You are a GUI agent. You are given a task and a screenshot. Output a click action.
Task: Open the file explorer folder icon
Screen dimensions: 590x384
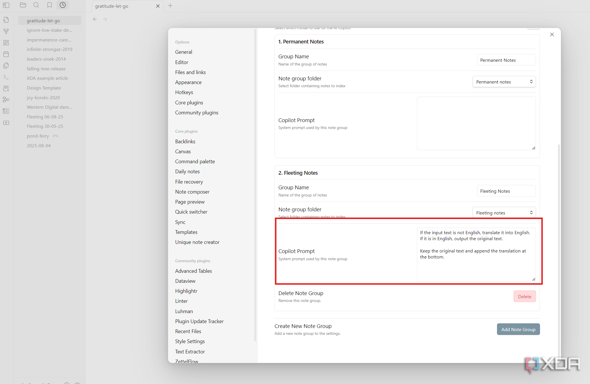(x=23, y=5)
